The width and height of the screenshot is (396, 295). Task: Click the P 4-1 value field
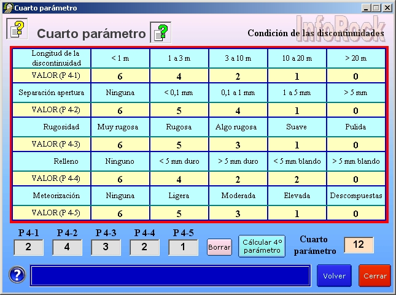click(28, 248)
